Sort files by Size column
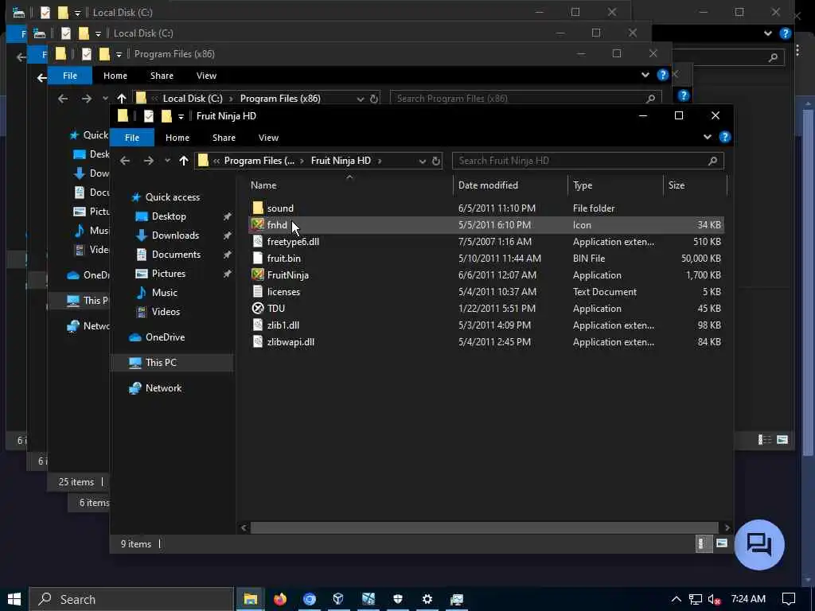The height and width of the screenshot is (611, 815). (x=677, y=185)
